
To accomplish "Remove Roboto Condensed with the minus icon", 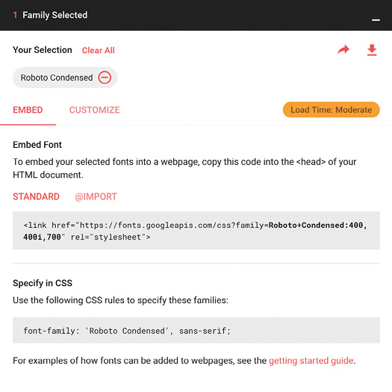I will click(x=105, y=77).
